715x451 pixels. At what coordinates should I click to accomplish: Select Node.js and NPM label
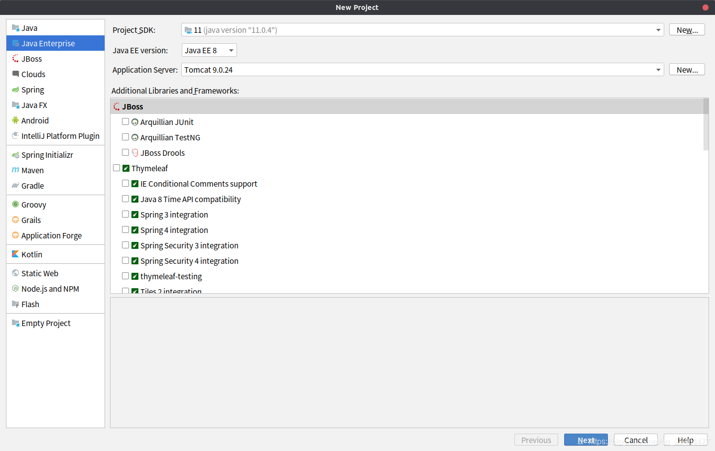[x=50, y=289]
